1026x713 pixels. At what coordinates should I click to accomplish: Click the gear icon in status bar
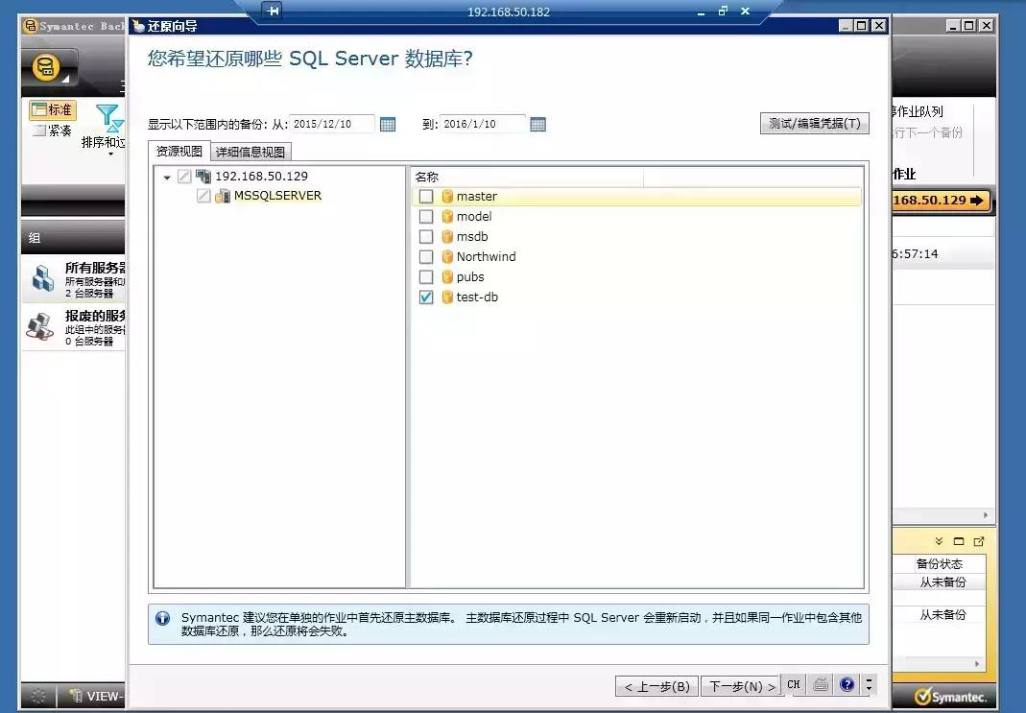click(x=38, y=696)
